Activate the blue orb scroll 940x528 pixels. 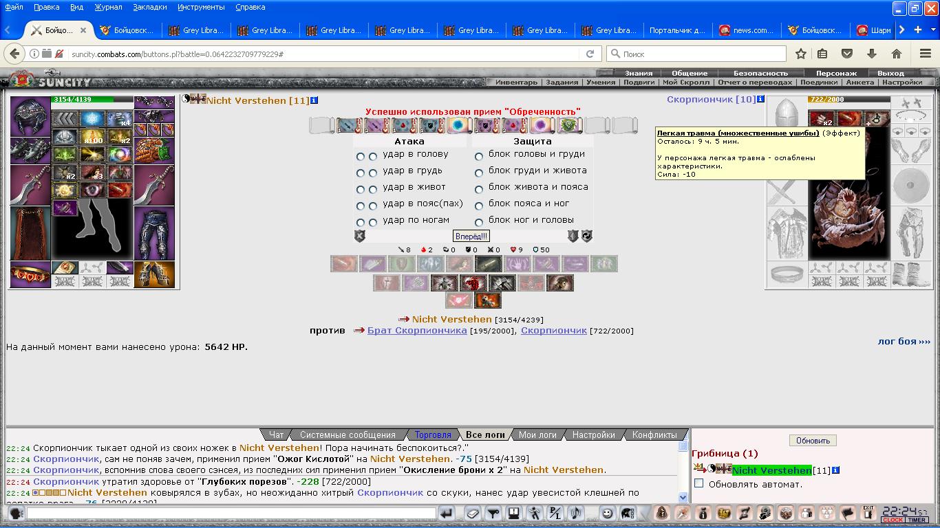460,125
